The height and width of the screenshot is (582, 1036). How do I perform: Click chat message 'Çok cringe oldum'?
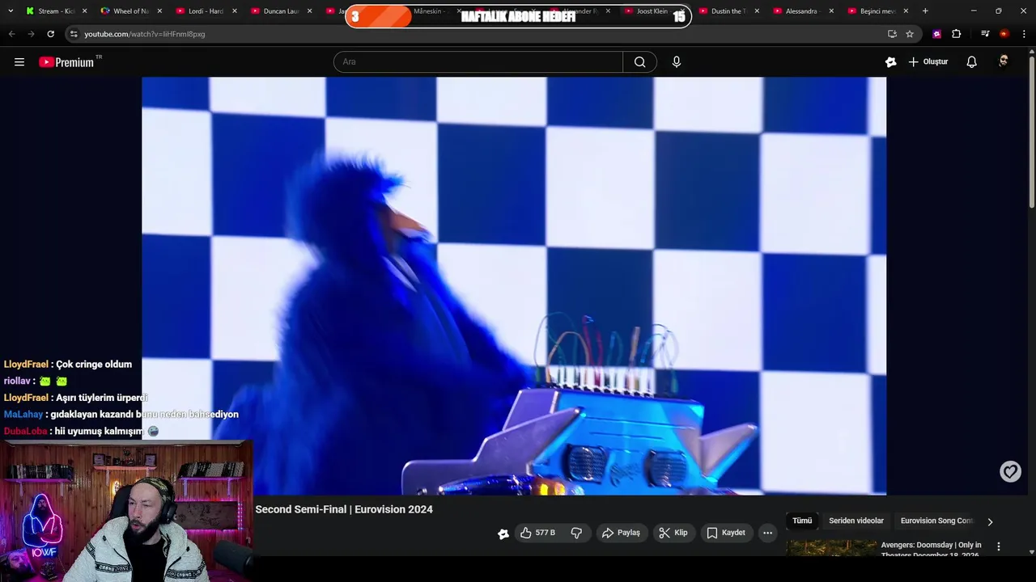click(x=94, y=365)
